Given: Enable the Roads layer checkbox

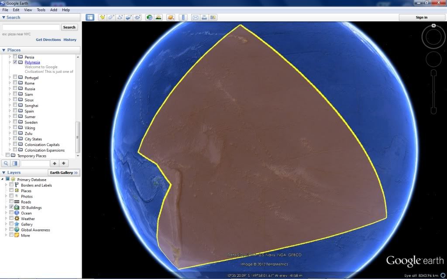Looking at the screenshot, I should [11, 201].
